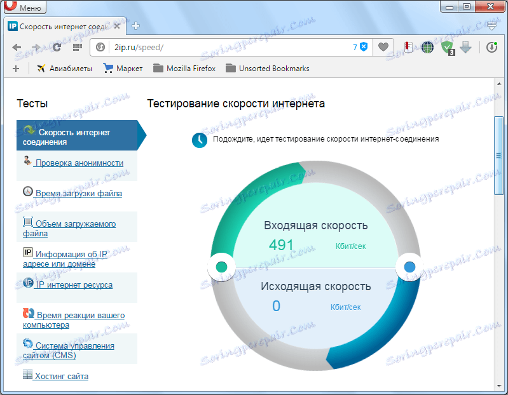
Task: Add page to bookmarks heart icon
Action: click(x=383, y=47)
